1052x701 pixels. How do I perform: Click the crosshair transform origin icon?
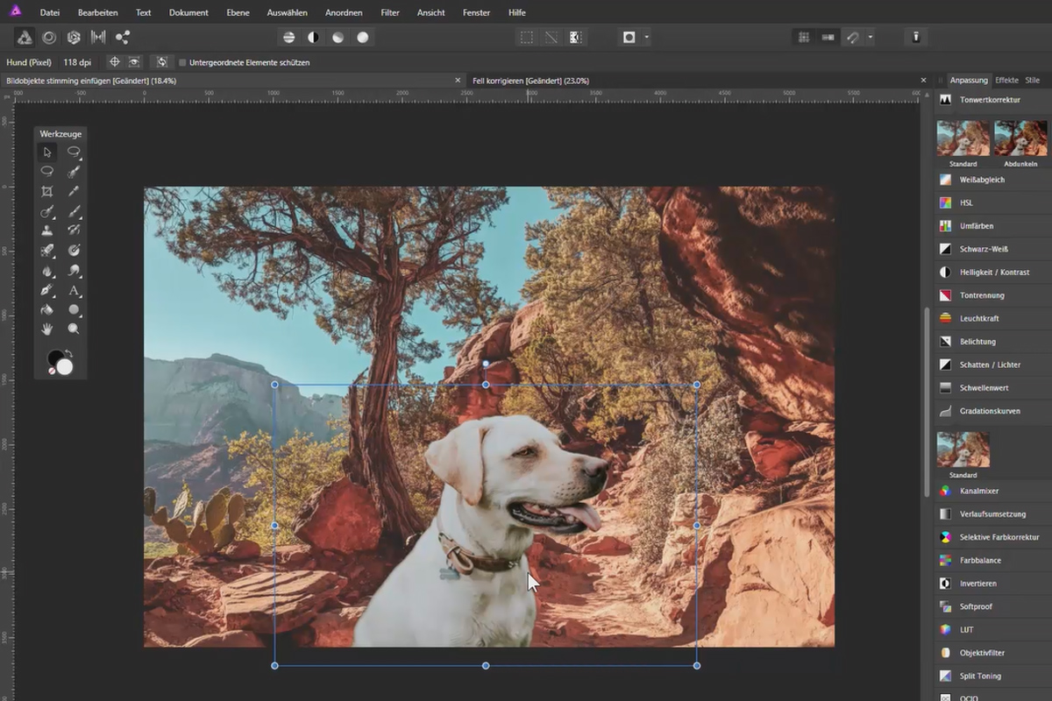point(114,62)
